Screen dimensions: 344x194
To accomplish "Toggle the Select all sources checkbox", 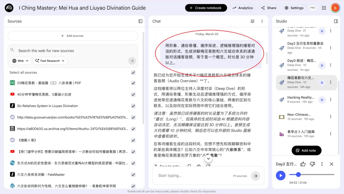I will coord(133,73).
